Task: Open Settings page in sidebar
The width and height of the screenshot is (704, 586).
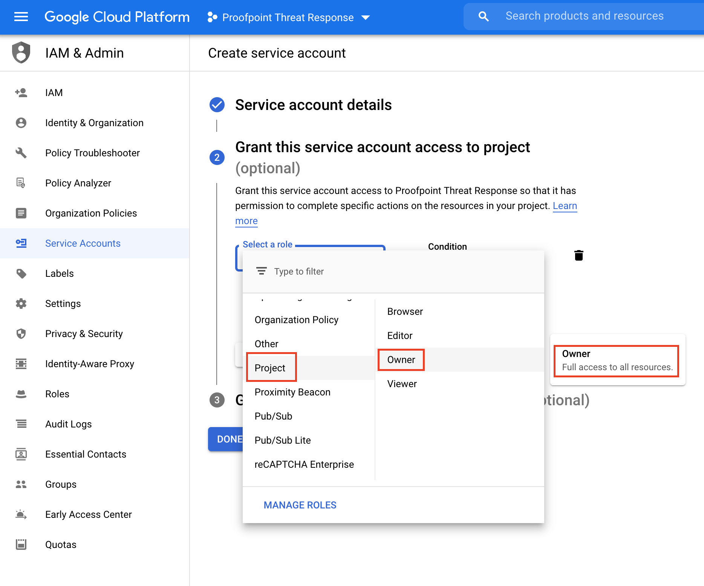Action: coord(95,304)
